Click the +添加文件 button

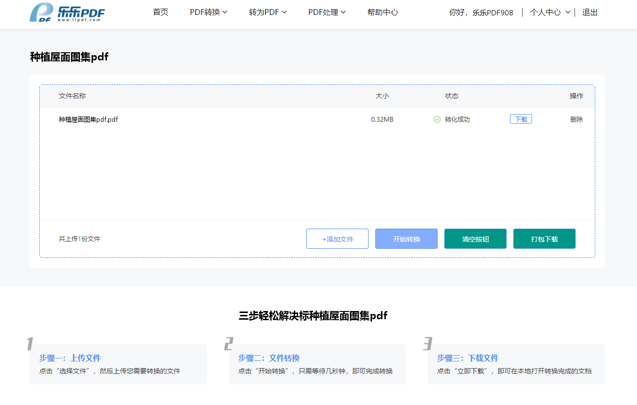[337, 239]
